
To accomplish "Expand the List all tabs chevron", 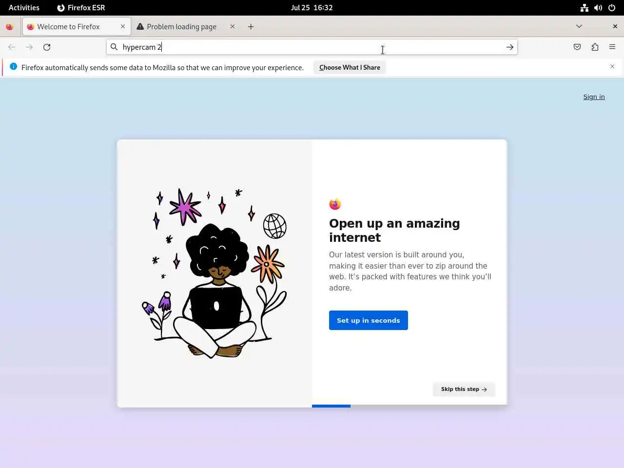I will click(579, 26).
